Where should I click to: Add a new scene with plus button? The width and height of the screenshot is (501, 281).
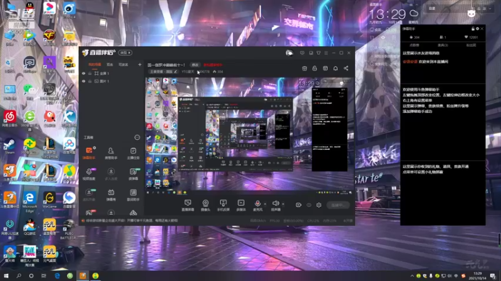coord(140,65)
